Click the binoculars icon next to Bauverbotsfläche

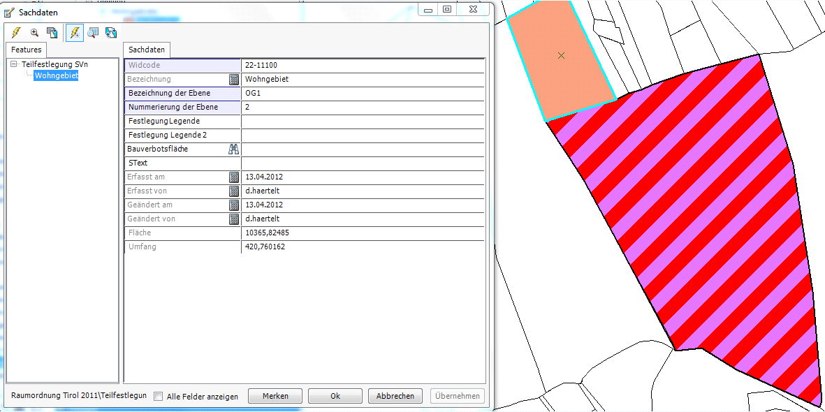pos(234,149)
